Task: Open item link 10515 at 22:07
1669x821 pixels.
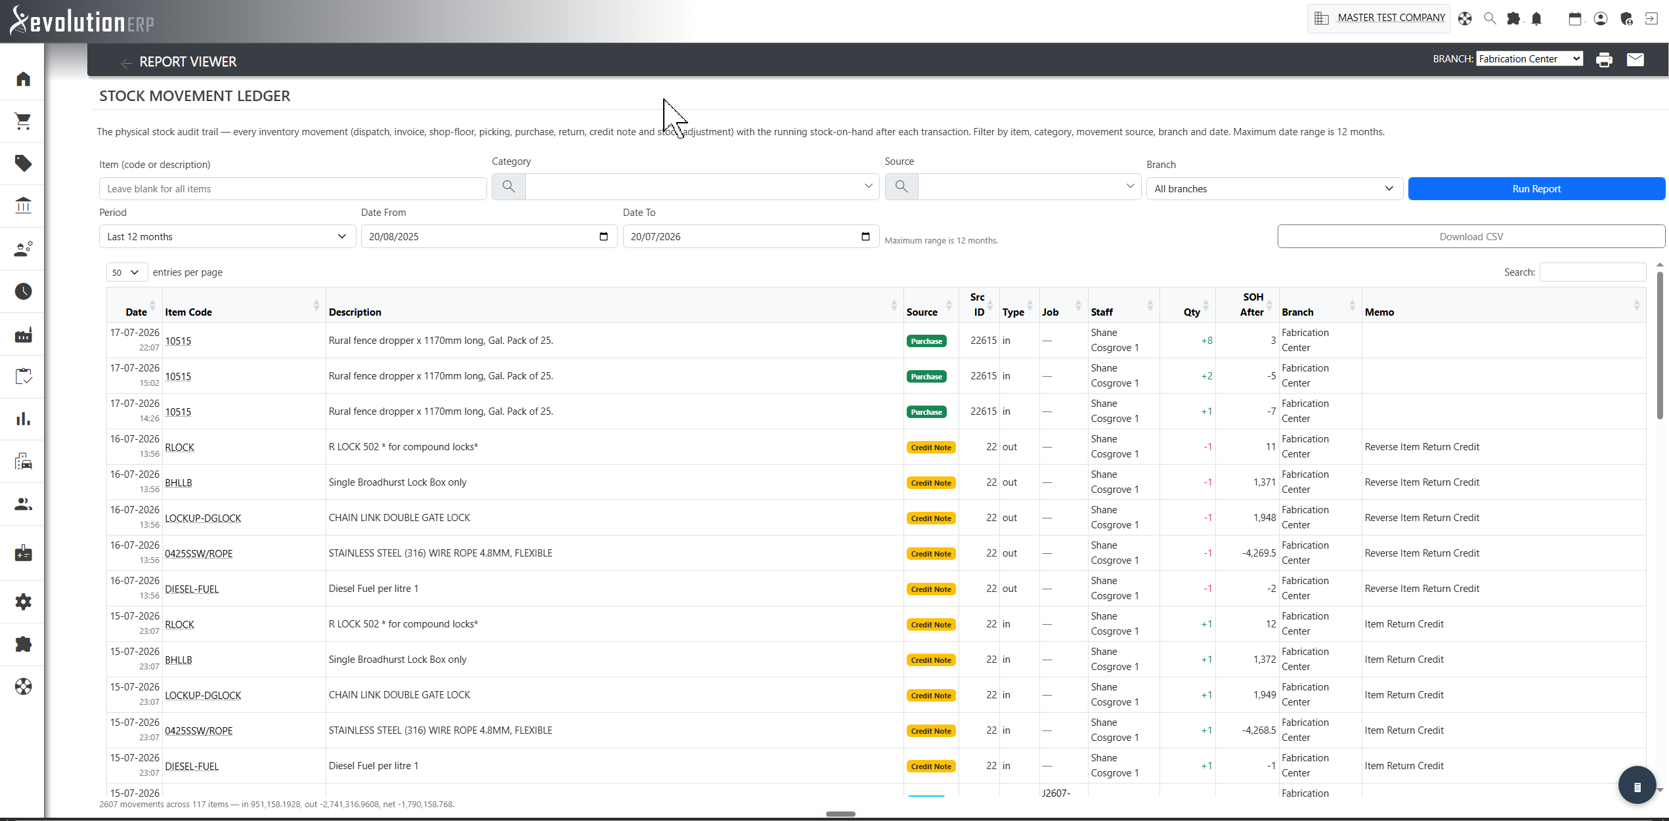Action: click(178, 341)
